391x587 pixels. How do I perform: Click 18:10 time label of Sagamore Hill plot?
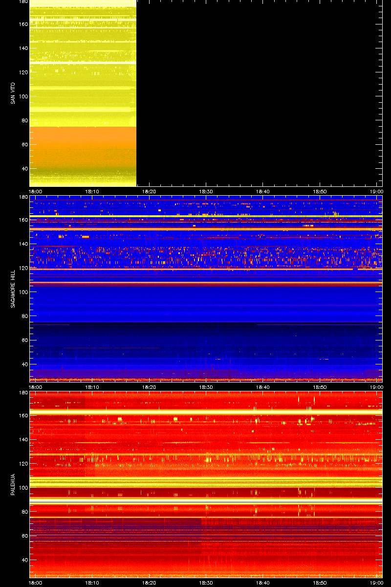pos(92,387)
